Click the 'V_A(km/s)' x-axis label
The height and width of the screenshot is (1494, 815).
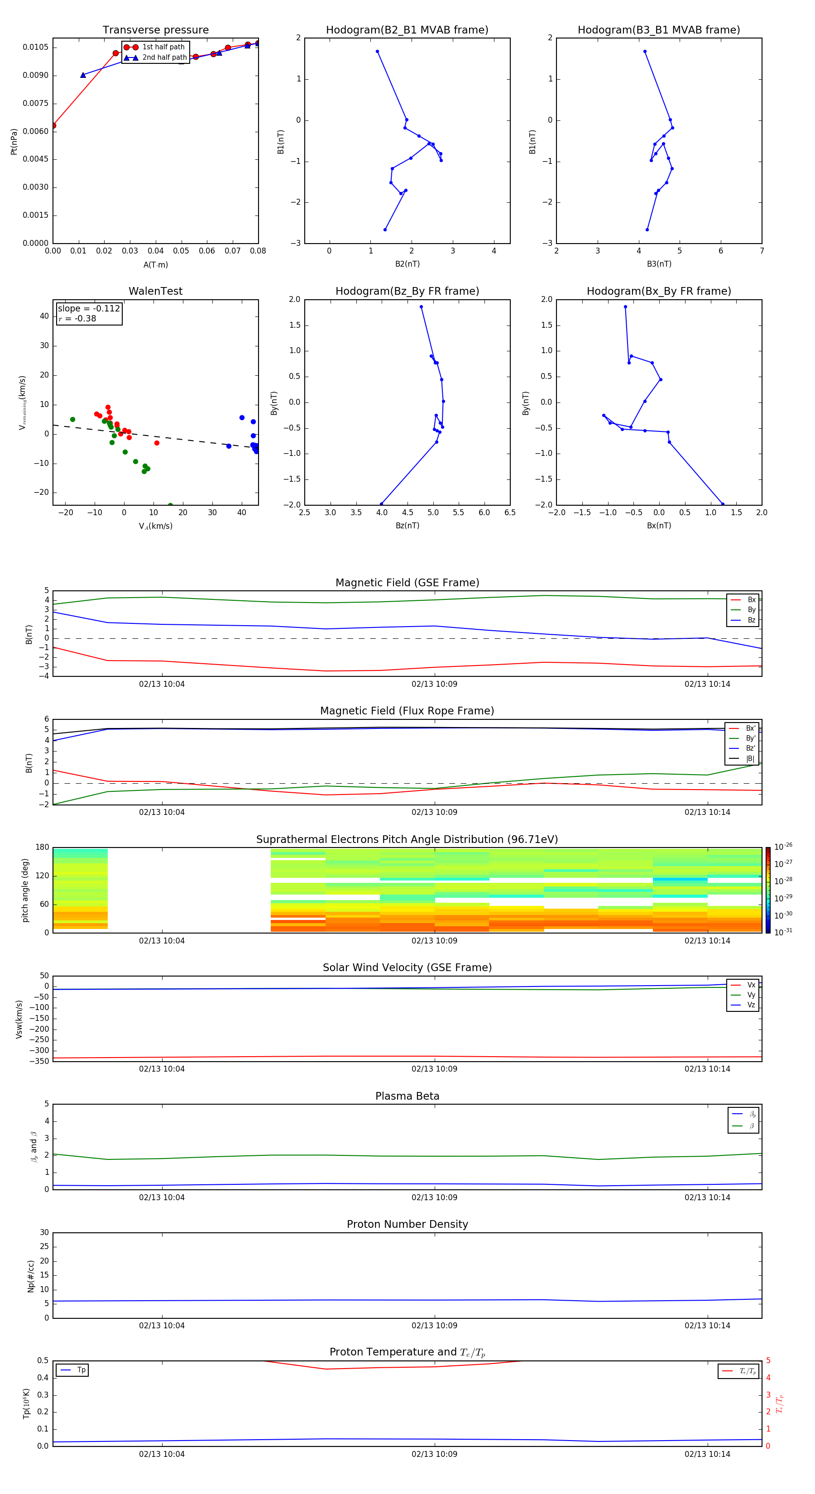(x=155, y=526)
